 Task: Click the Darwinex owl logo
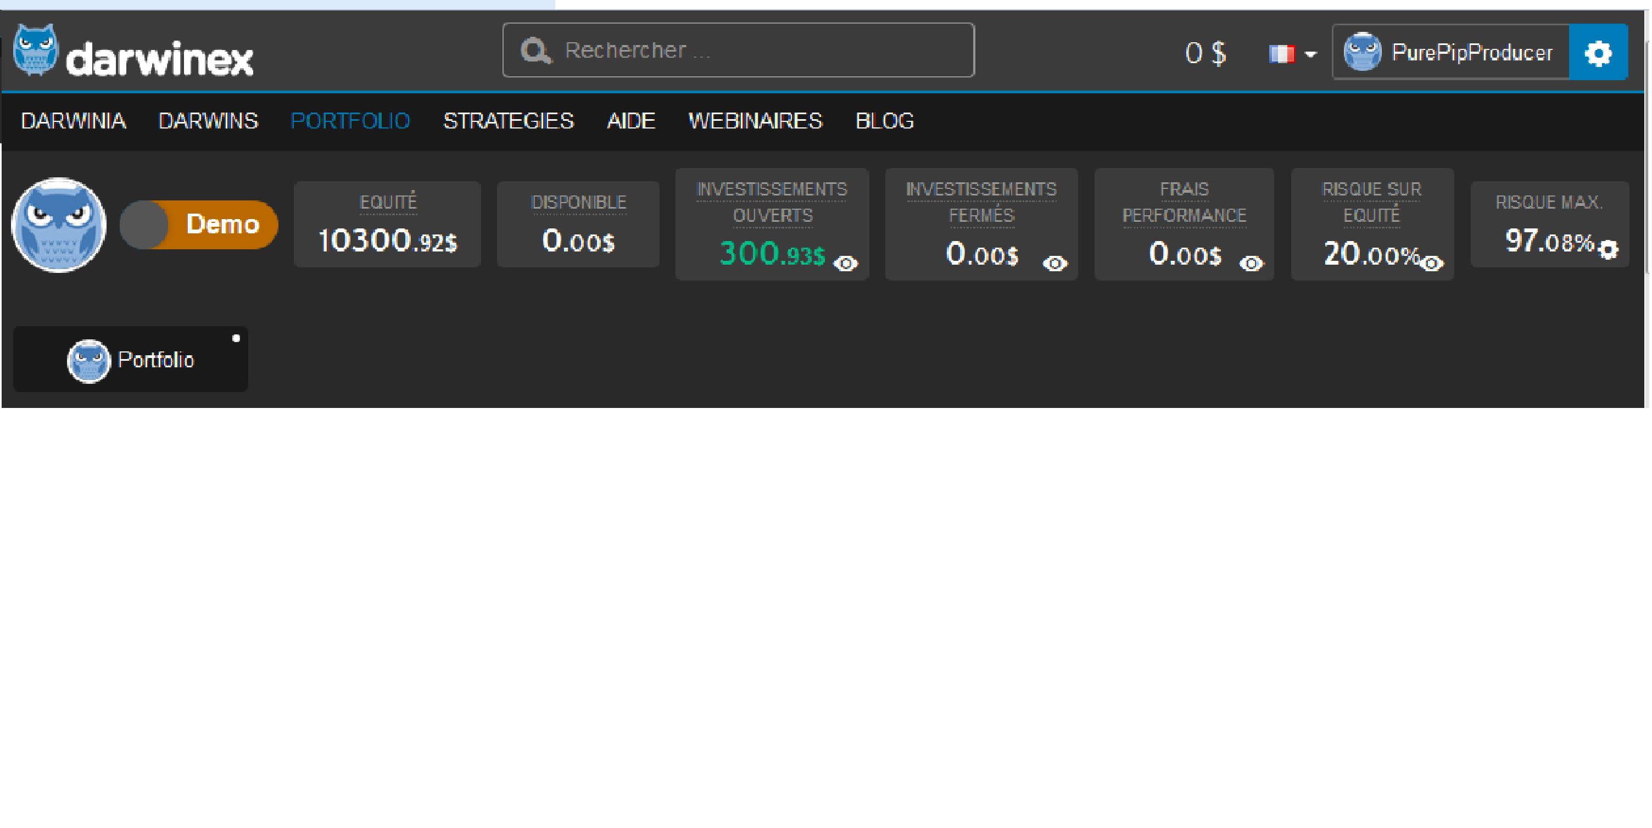36,50
